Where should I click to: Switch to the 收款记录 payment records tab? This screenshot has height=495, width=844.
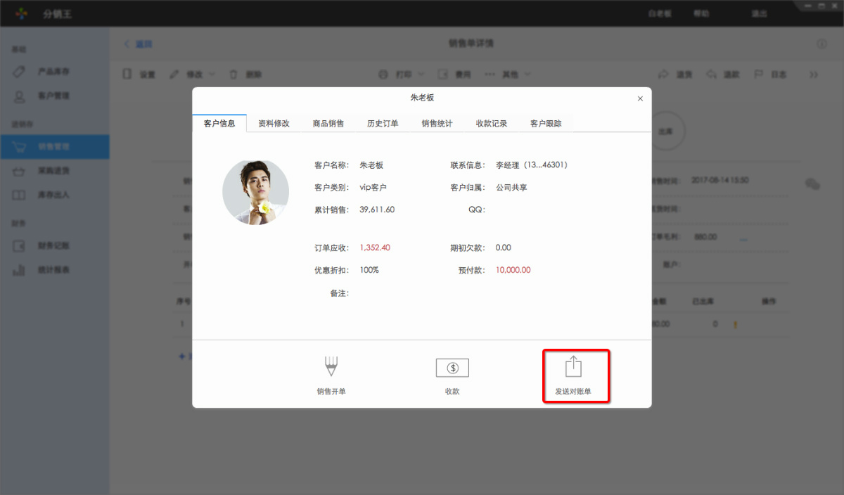(491, 122)
